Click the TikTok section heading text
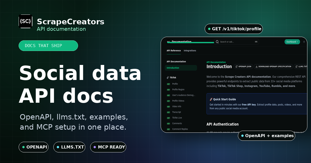This screenshot has height=163, width=311. [173, 78]
